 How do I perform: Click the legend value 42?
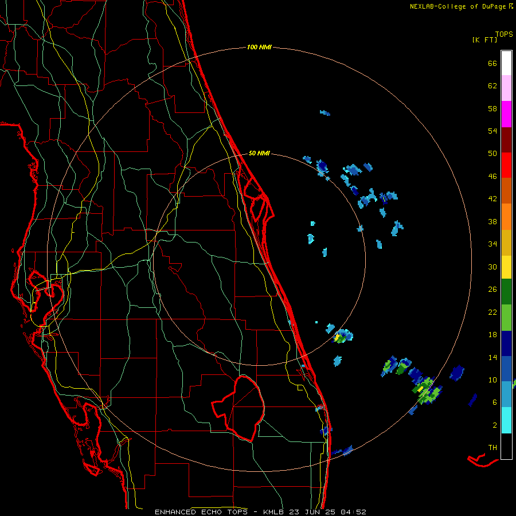point(492,198)
